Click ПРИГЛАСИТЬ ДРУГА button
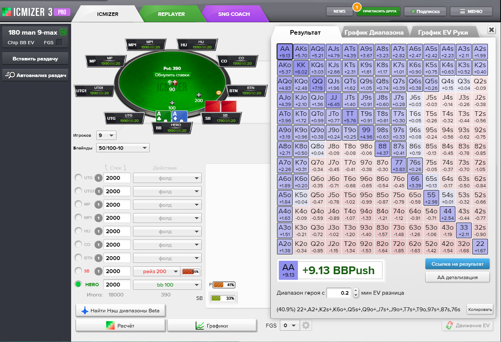This screenshot has height=342, width=501. (x=379, y=11)
